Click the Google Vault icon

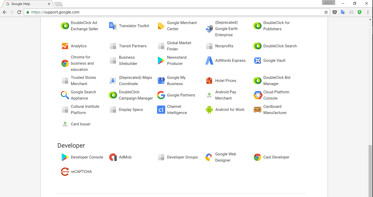[257, 60]
